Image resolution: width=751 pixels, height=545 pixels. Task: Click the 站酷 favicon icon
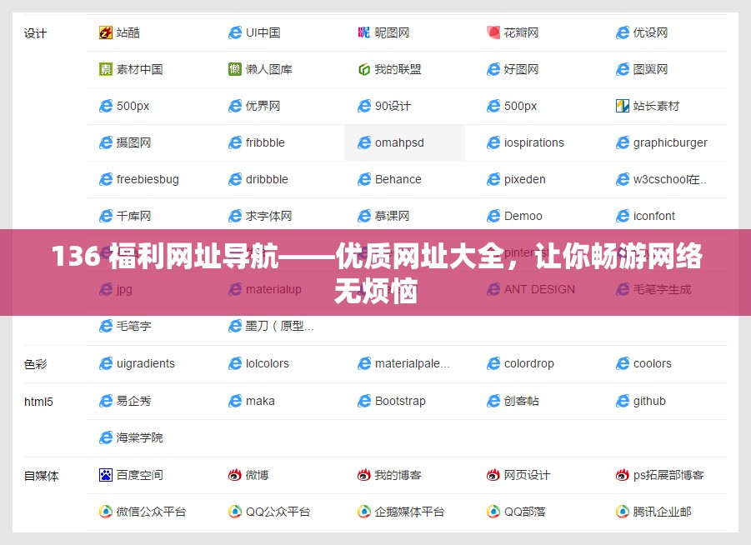point(105,32)
